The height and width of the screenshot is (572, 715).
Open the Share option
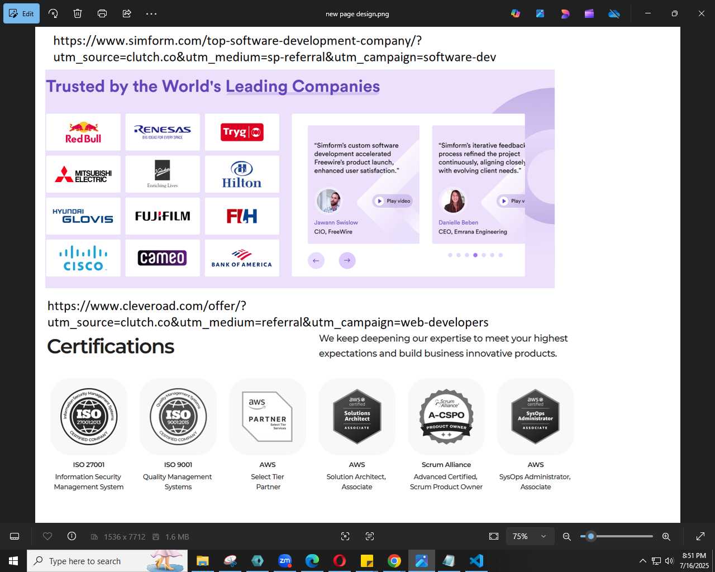pos(127,13)
